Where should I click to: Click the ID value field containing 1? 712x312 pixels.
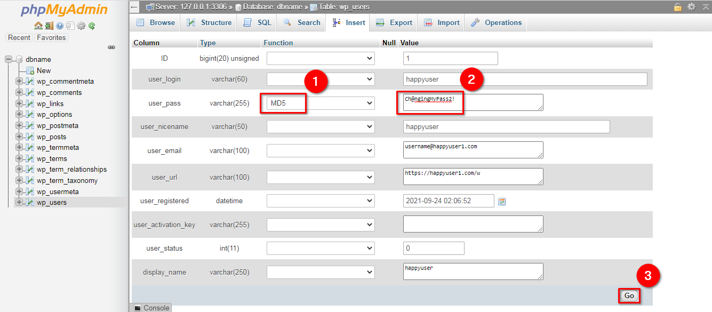click(x=451, y=58)
